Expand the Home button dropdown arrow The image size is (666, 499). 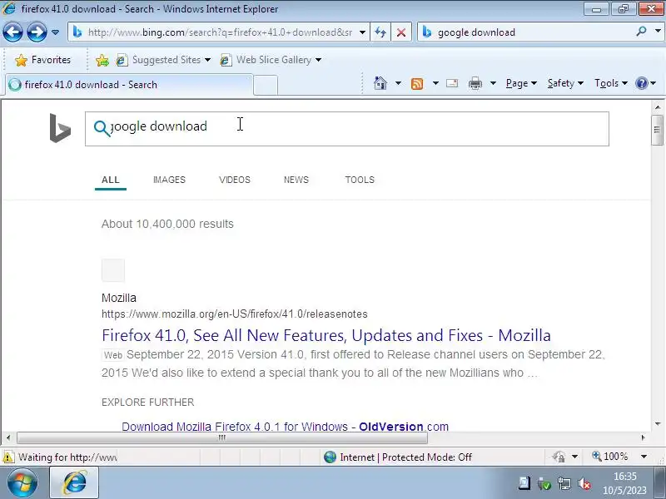[x=398, y=83]
